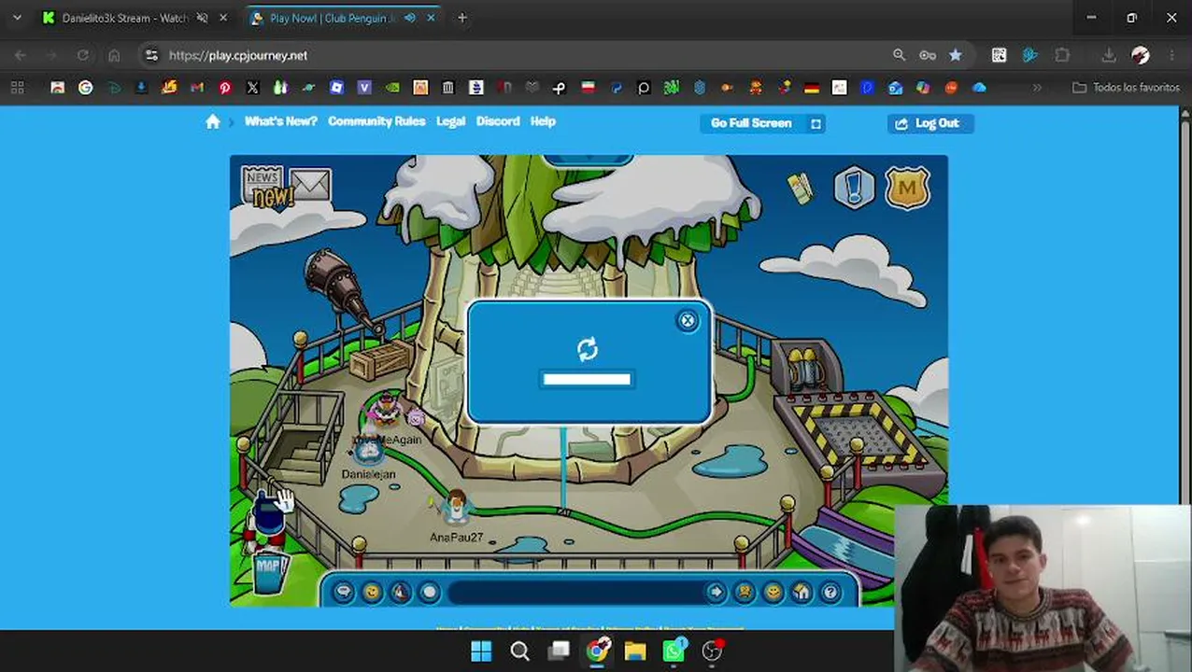This screenshot has width=1192, height=672.
Task: Open Windows taskbar search
Action: [x=519, y=651]
